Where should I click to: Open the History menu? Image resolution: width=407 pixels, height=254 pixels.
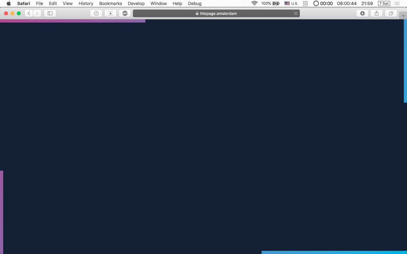click(86, 3)
